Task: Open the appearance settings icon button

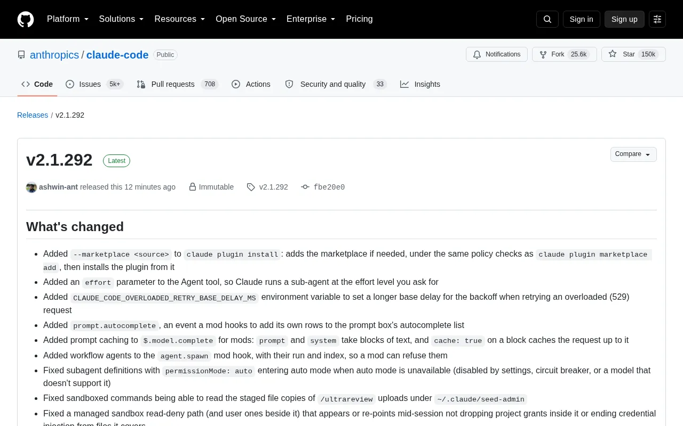Action: [x=657, y=19]
